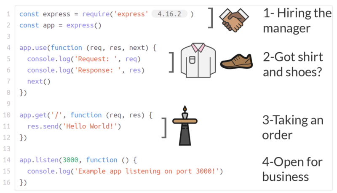The width and height of the screenshot is (337, 193).
Task: Click the brown shoe icon
Action: (236, 62)
